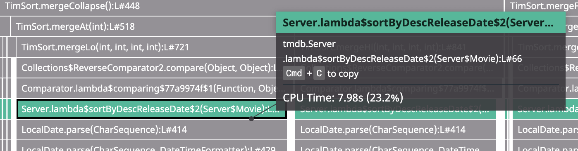Click the Cmd key badge in tooltip
This screenshot has width=578, height=151.
(x=294, y=74)
